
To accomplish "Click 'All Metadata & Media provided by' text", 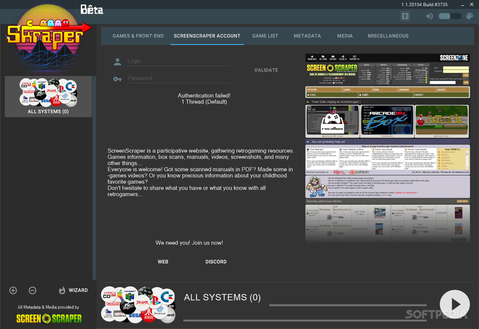I will (49, 307).
